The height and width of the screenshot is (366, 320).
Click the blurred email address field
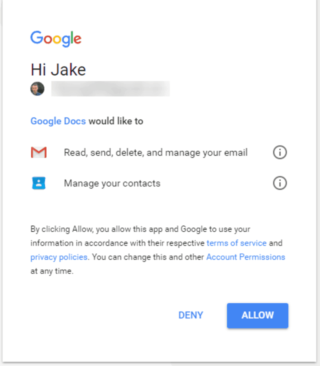111,89
